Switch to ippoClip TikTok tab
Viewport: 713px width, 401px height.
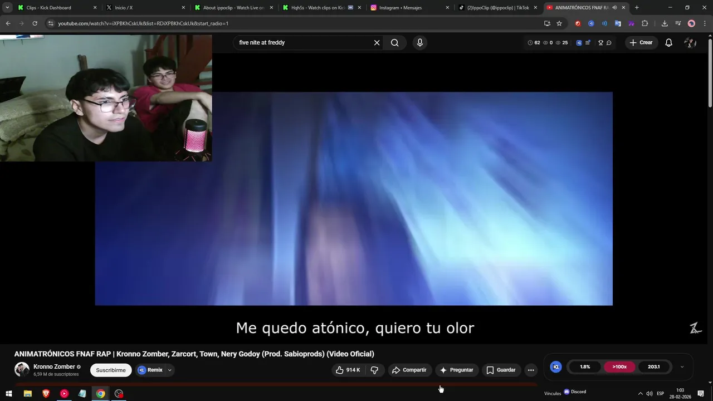pyautogui.click(x=497, y=8)
